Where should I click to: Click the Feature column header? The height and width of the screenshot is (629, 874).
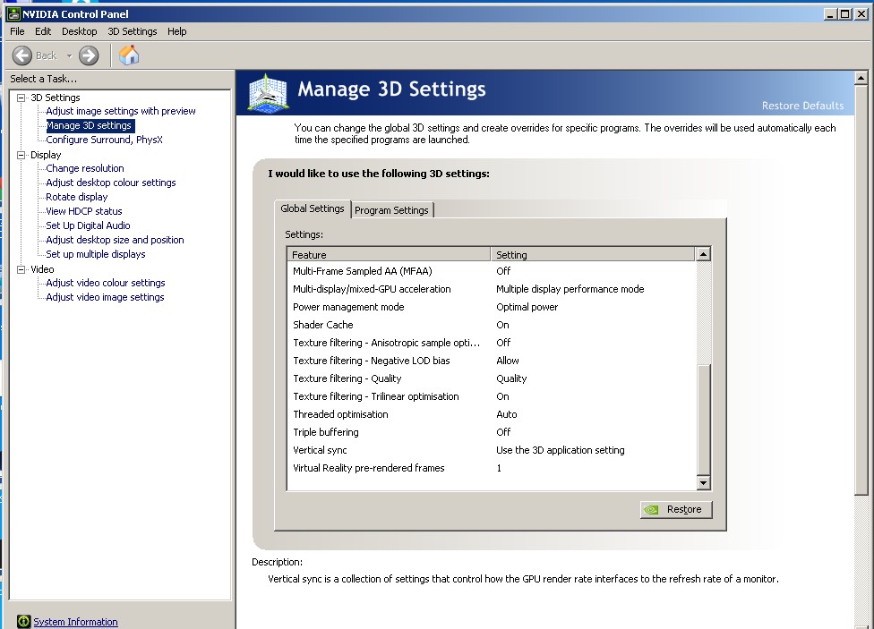tap(389, 255)
